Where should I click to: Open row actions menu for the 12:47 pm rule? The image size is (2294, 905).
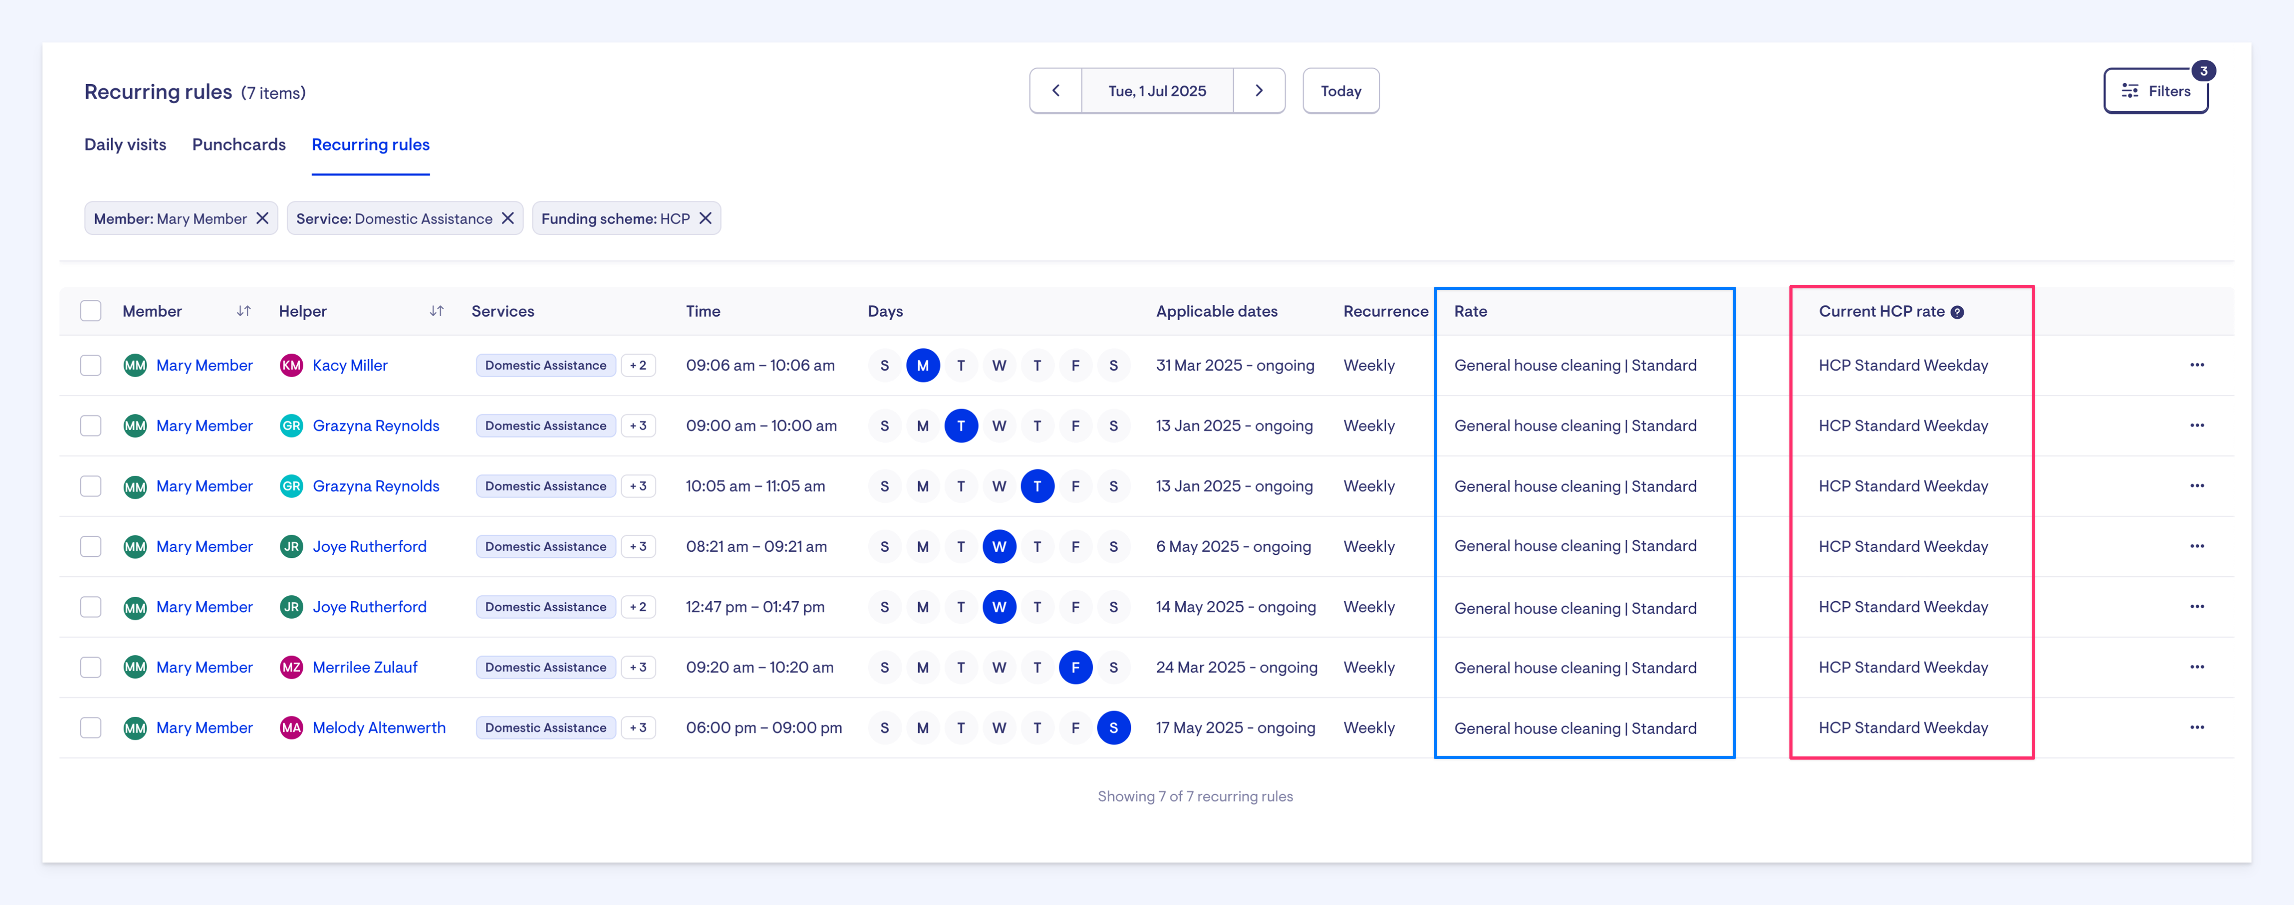click(x=2197, y=607)
